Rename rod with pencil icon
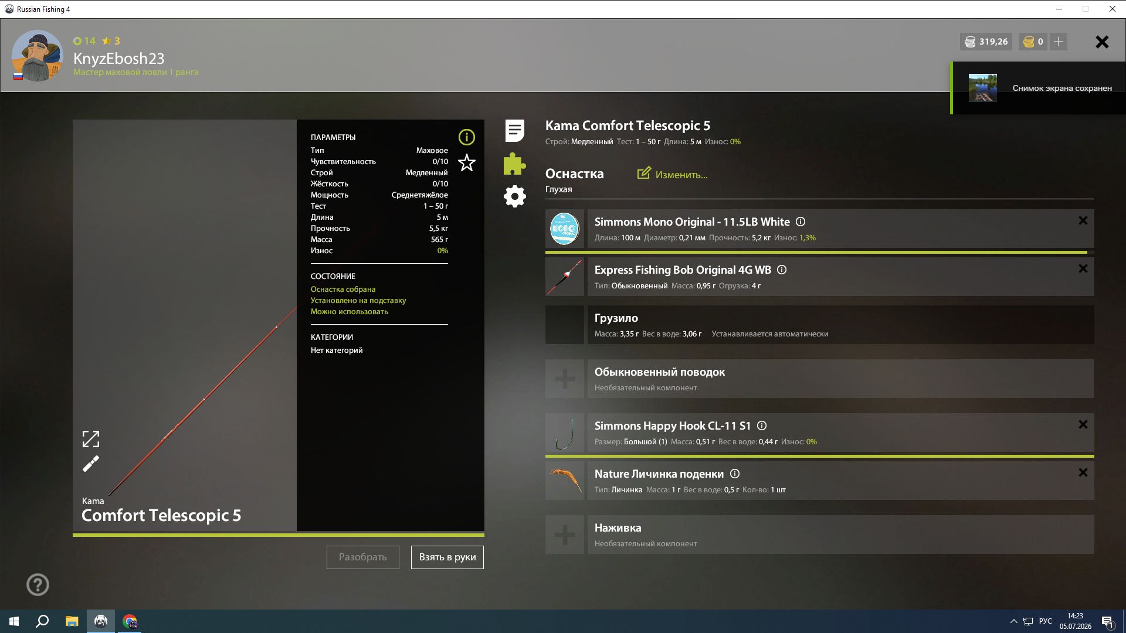Viewport: 1126px width, 633px height. [x=91, y=464]
